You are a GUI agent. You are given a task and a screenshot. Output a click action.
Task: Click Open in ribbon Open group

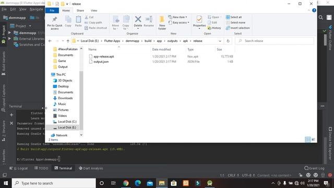tap(214, 17)
